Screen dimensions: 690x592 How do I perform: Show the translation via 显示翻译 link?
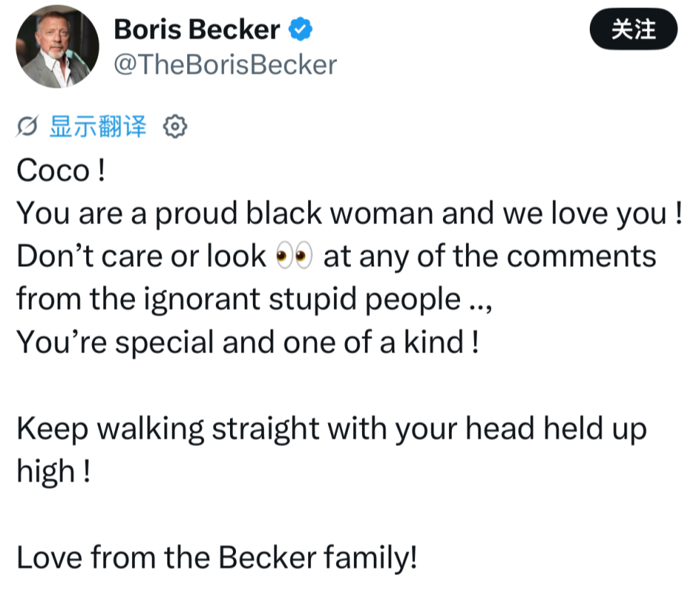tap(98, 126)
